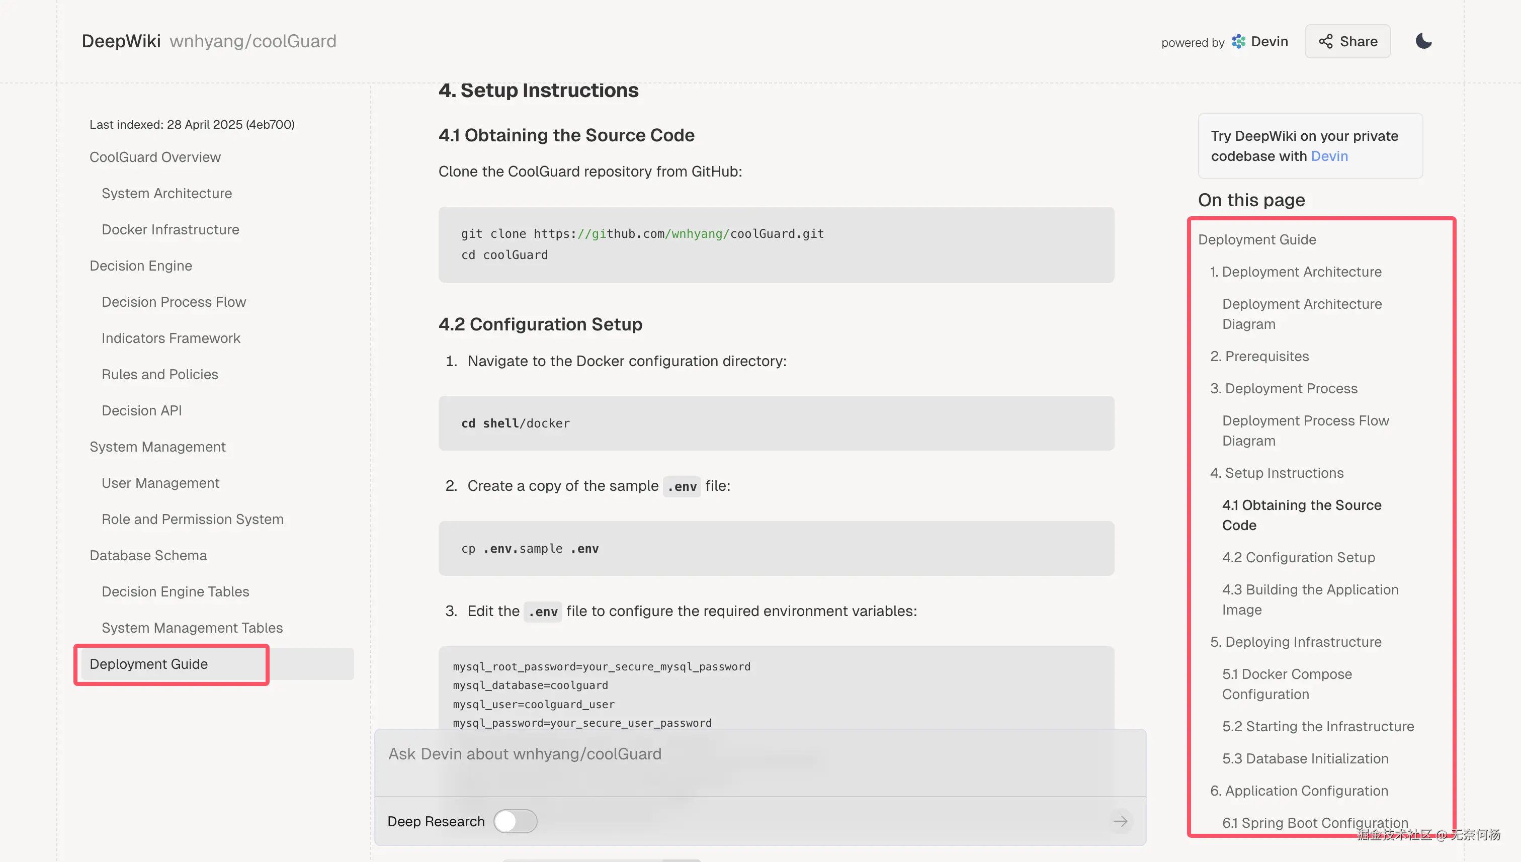Go to 5.3 Database Initialization heading
The width and height of the screenshot is (1521, 862).
(1305, 759)
